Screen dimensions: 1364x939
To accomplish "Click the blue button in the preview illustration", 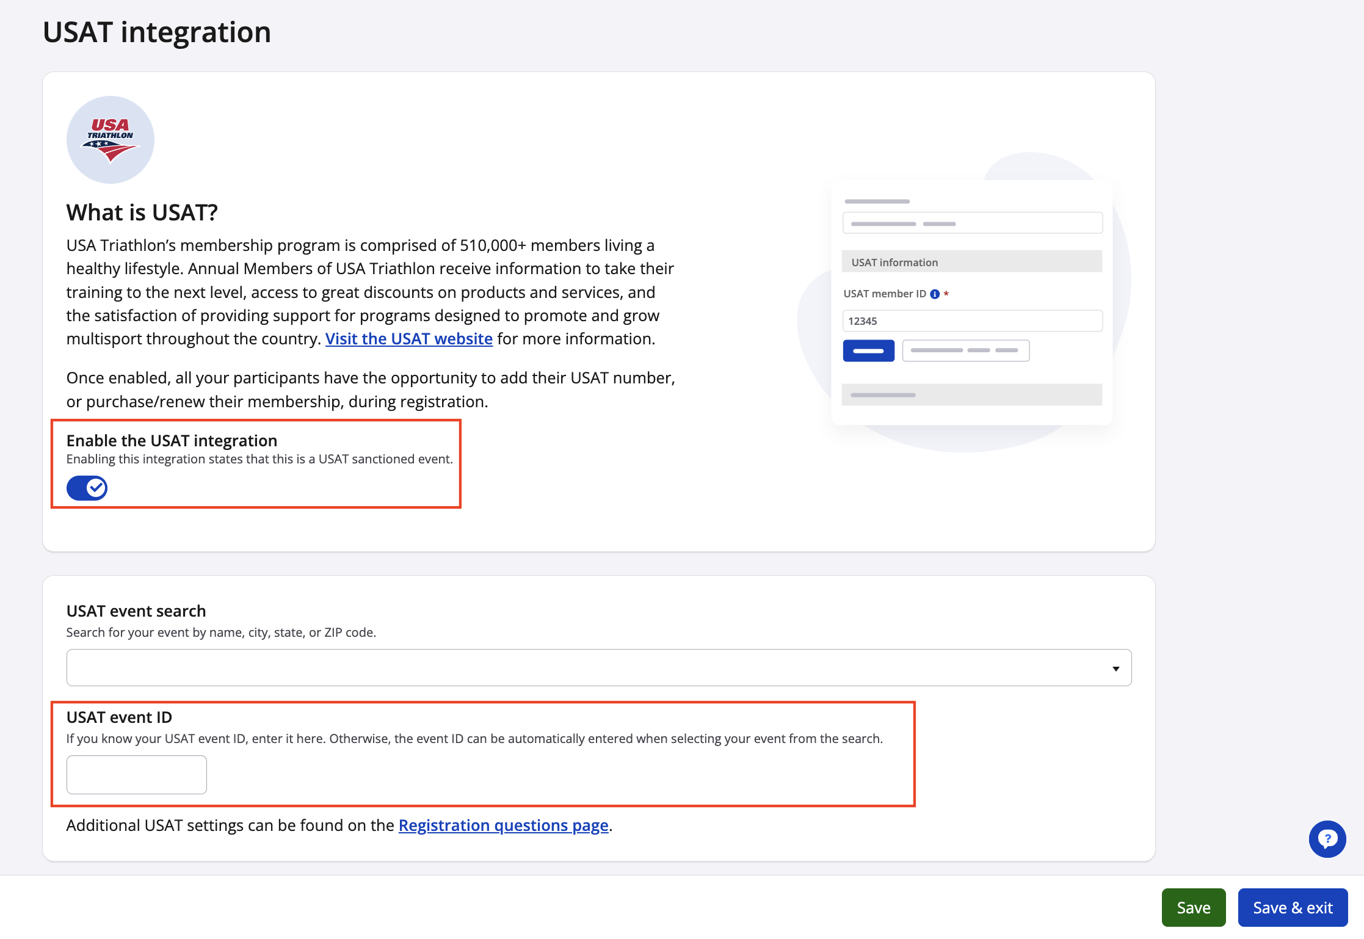I will [868, 350].
